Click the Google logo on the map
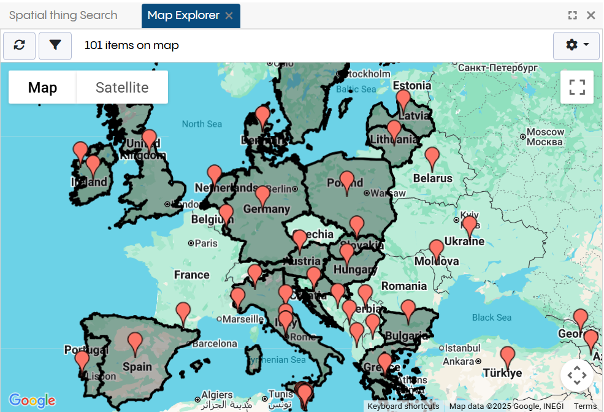The height and width of the screenshot is (412, 604). click(32, 401)
